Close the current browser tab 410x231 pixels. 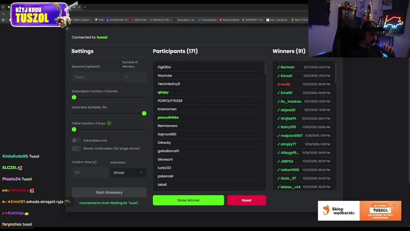tap(79, 7)
